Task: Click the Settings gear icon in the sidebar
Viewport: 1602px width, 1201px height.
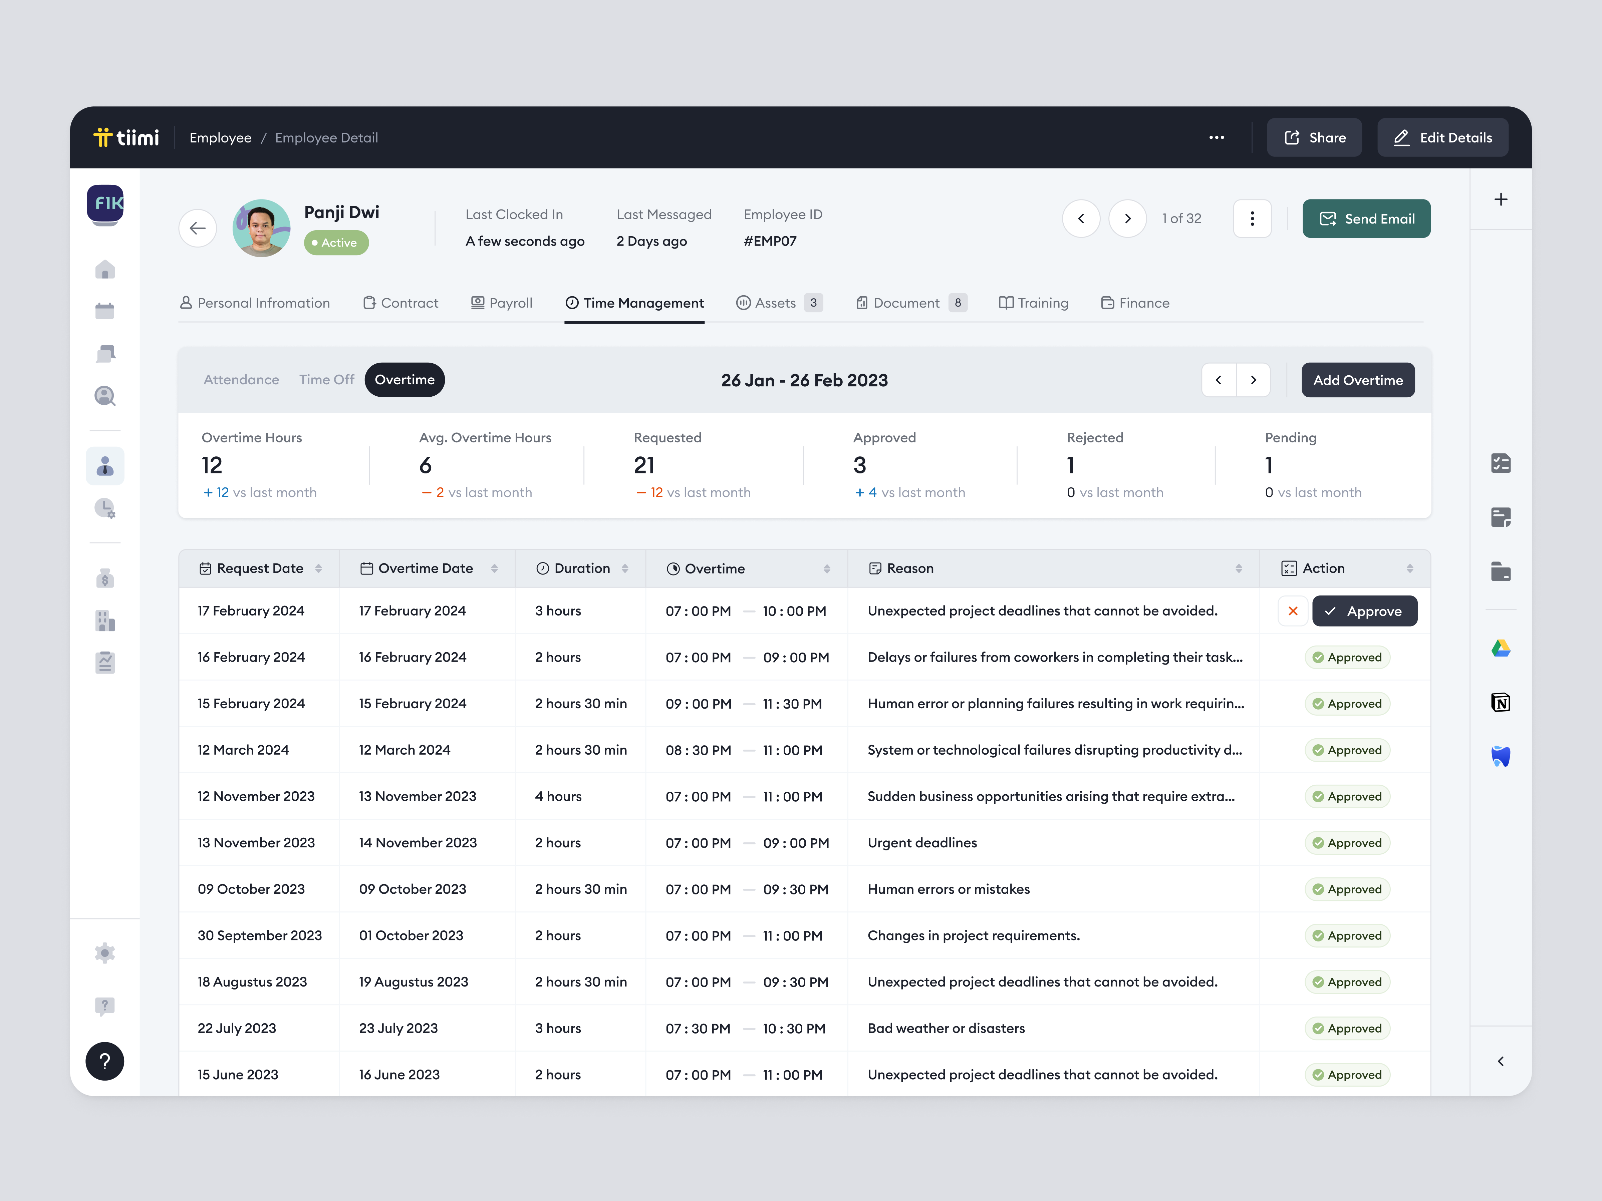Action: (x=105, y=953)
